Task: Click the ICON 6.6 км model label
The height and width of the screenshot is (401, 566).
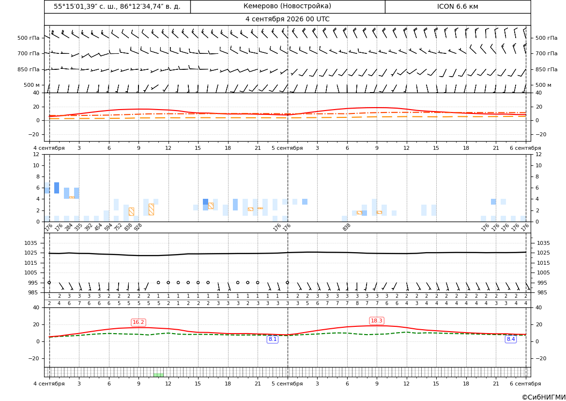Action: [x=458, y=6]
